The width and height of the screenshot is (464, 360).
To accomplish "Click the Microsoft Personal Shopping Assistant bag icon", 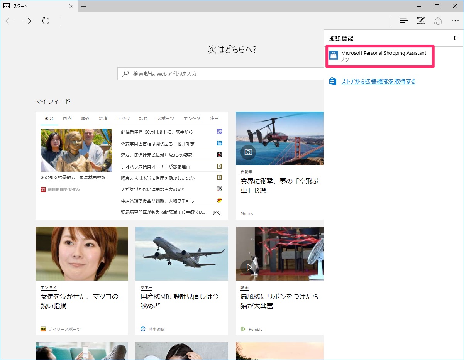I will pyautogui.click(x=334, y=56).
